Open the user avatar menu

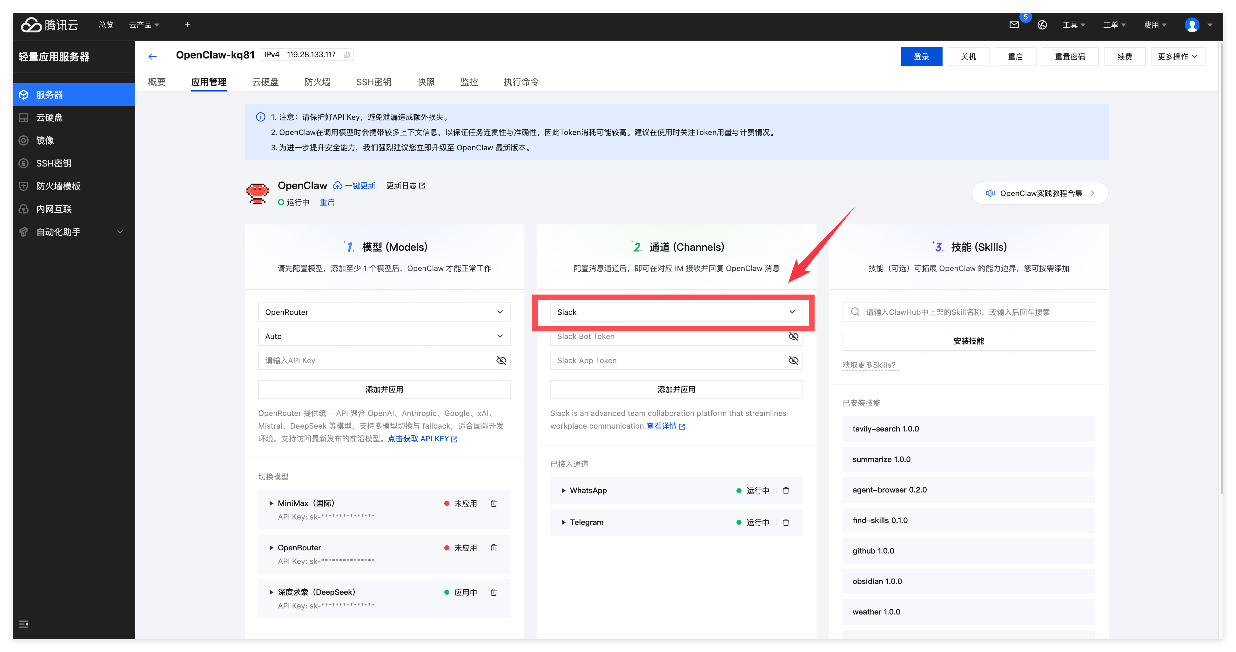(x=1192, y=25)
